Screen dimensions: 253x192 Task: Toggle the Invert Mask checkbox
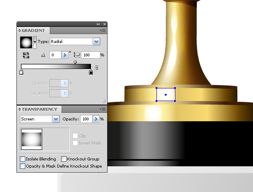click(x=75, y=143)
